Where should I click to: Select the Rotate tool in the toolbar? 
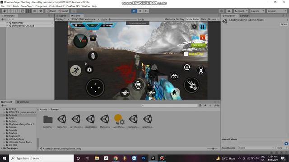click(x=17, y=11)
